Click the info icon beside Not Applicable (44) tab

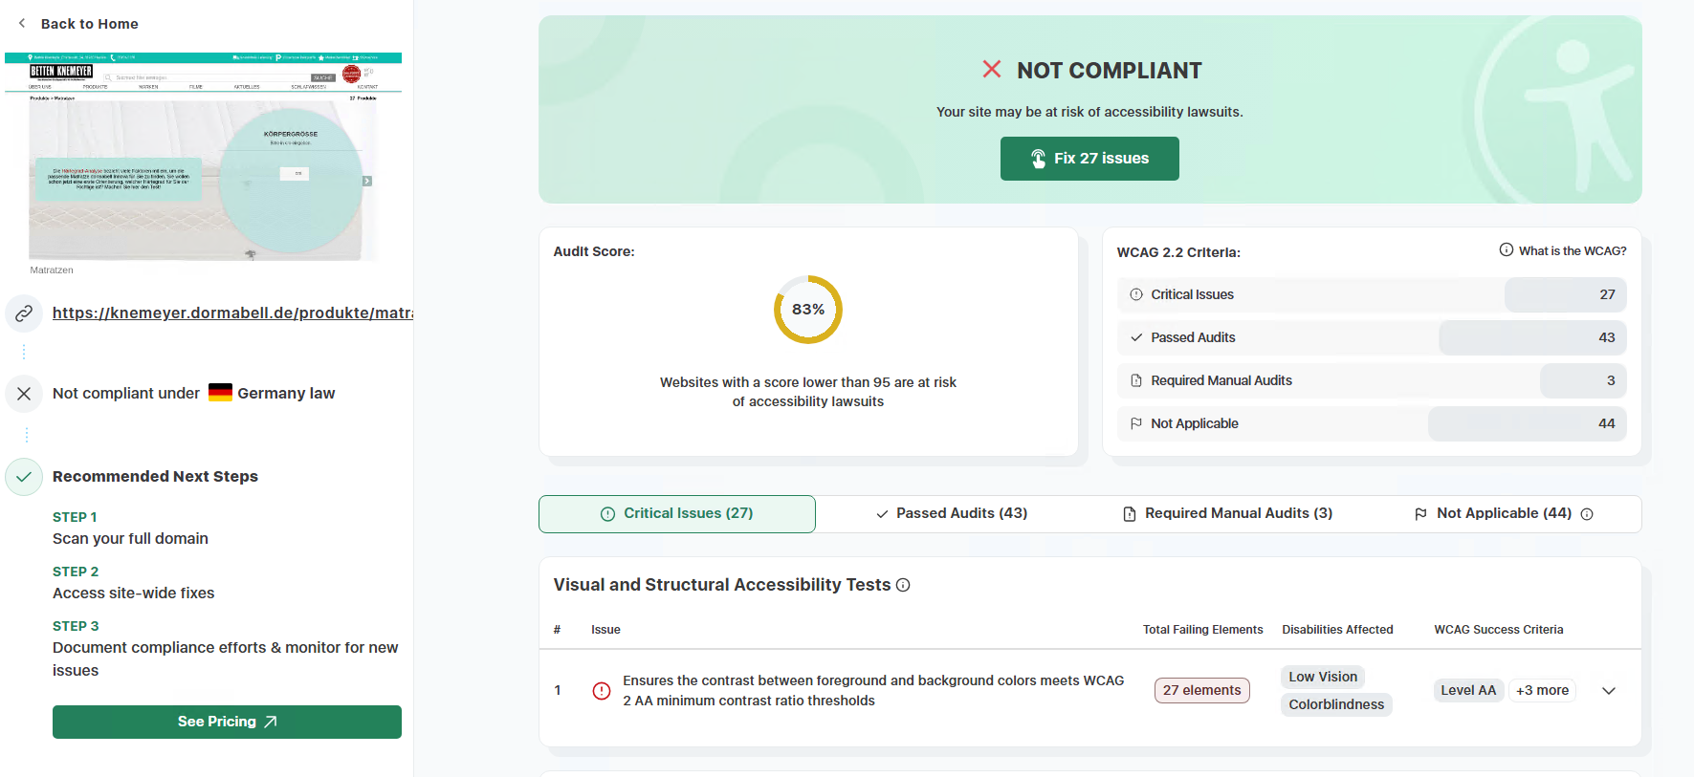click(x=1587, y=514)
